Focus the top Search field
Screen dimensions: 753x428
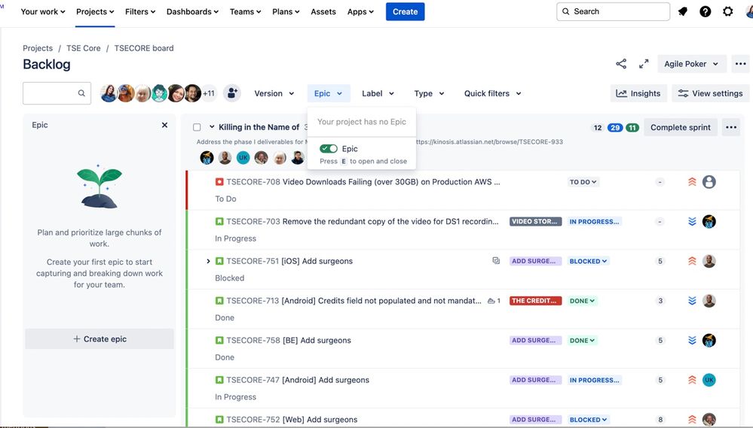click(614, 11)
